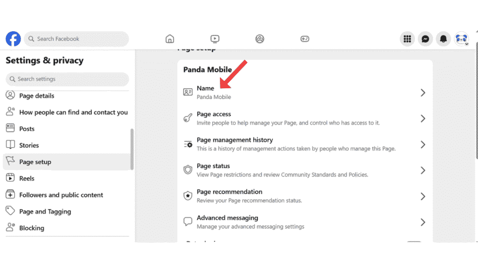This screenshot has width=478, height=269.
Task: Expand the Page recommendation chevron
Action: tap(423, 197)
